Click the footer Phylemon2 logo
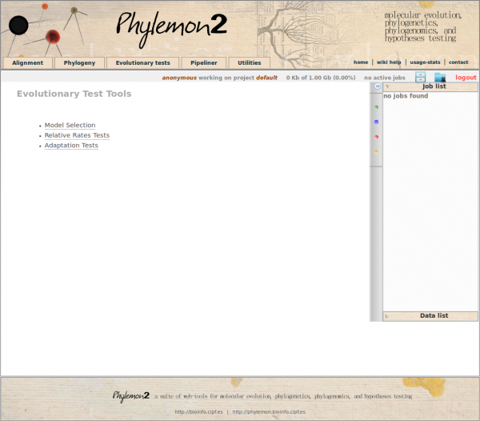This screenshot has height=421, width=480. [x=131, y=396]
